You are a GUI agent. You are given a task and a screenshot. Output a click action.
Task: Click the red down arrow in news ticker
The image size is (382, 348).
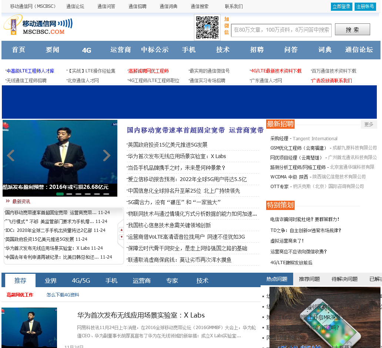(x=121, y=237)
